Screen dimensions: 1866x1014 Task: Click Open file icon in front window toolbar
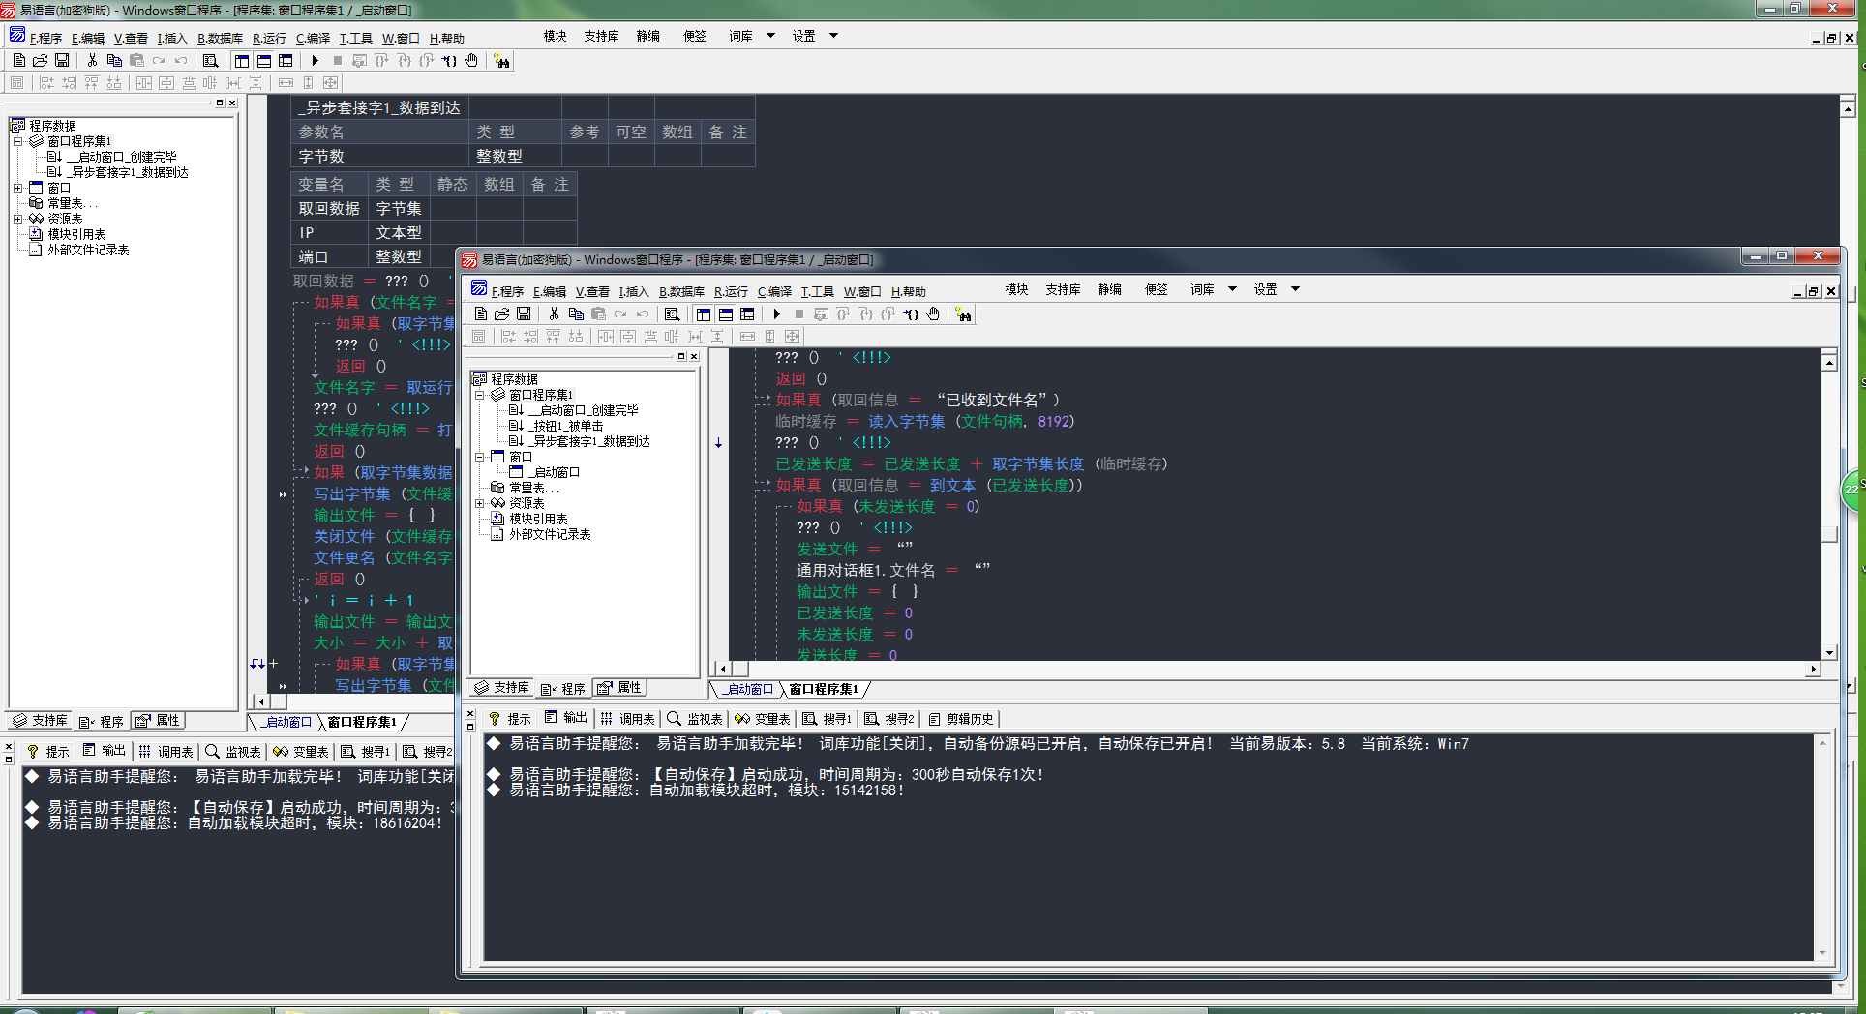click(501, 313)
